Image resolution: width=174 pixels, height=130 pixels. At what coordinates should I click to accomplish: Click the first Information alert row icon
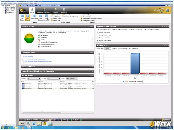coord(23,84)
